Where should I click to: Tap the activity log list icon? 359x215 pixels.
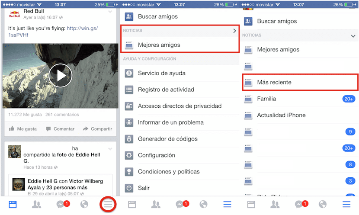coord(129,90)
